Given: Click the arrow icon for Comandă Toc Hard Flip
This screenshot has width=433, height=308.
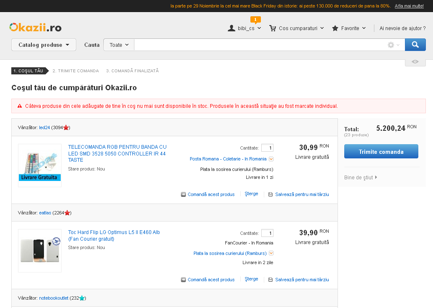Looking at the screenshot, I should click(x=183, y=280).
